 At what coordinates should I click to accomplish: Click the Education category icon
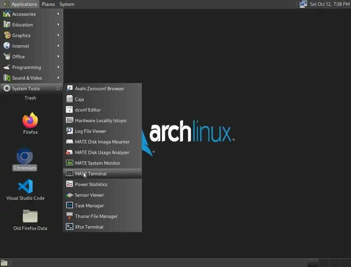[7, 24]
